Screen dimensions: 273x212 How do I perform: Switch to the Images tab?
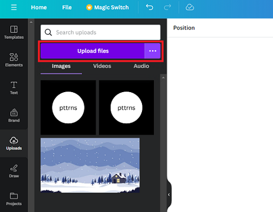pyautogui.click(x=61, y=66)
